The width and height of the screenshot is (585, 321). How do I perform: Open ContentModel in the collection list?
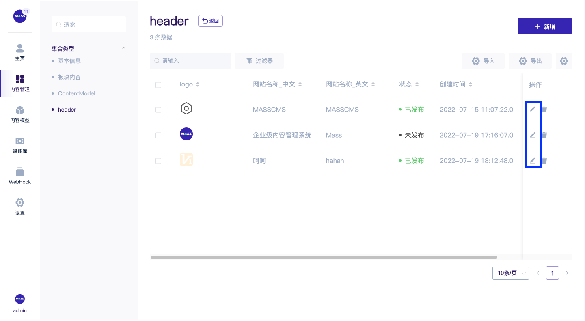click(76, 93)
